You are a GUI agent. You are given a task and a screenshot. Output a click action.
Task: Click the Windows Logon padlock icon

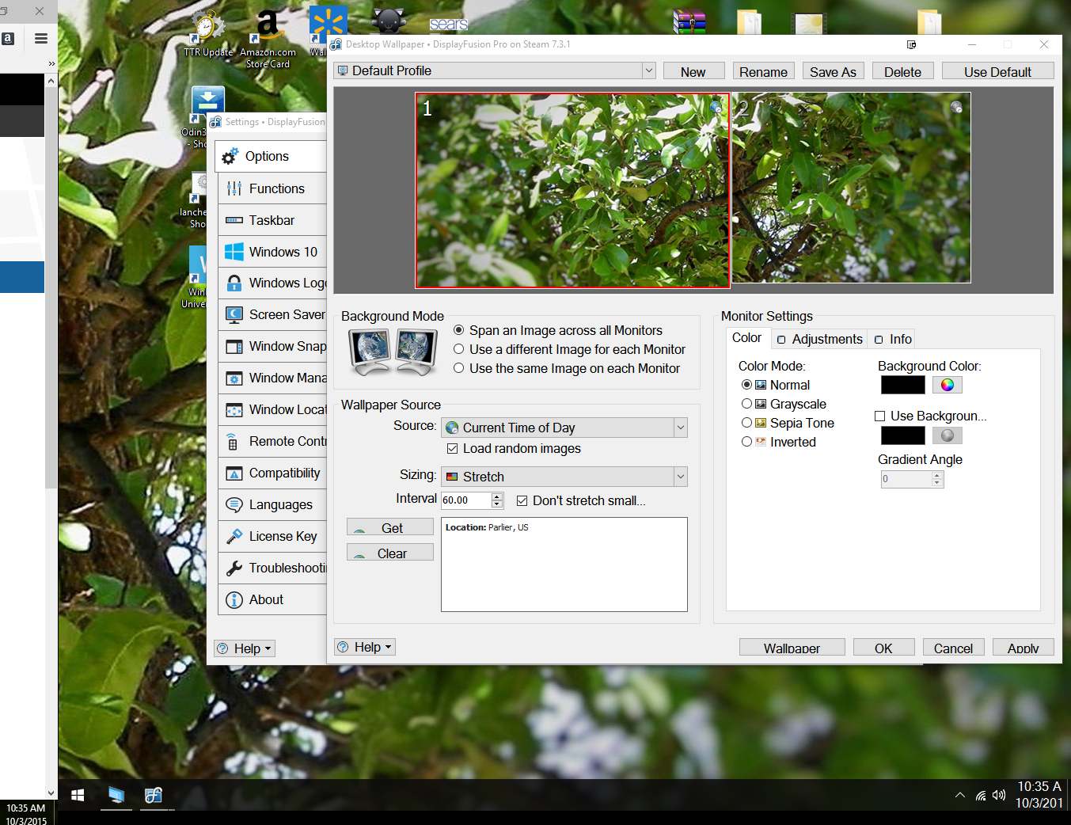tap(234, 283)
